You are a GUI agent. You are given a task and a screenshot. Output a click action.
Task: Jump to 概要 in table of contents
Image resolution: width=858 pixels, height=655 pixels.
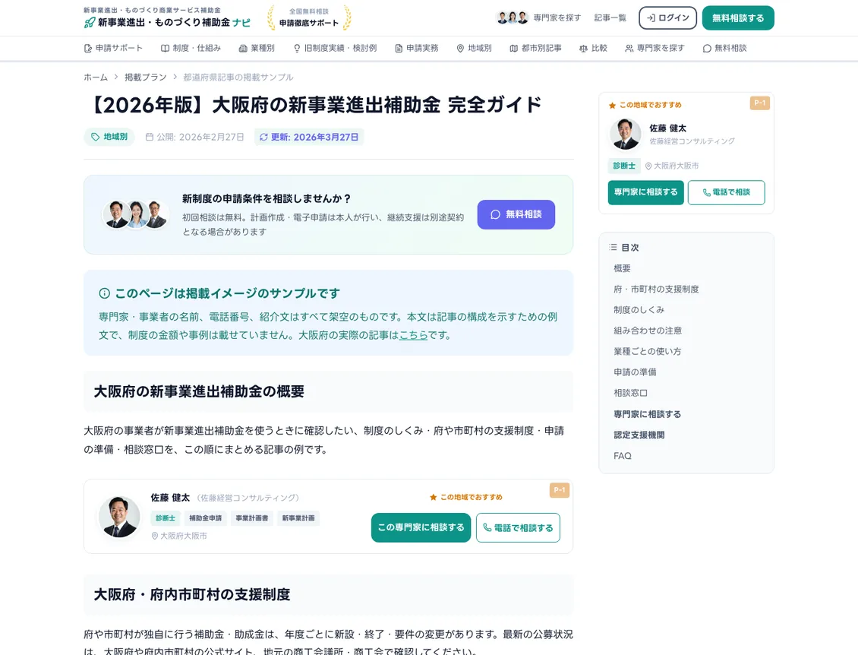(622, 268)
